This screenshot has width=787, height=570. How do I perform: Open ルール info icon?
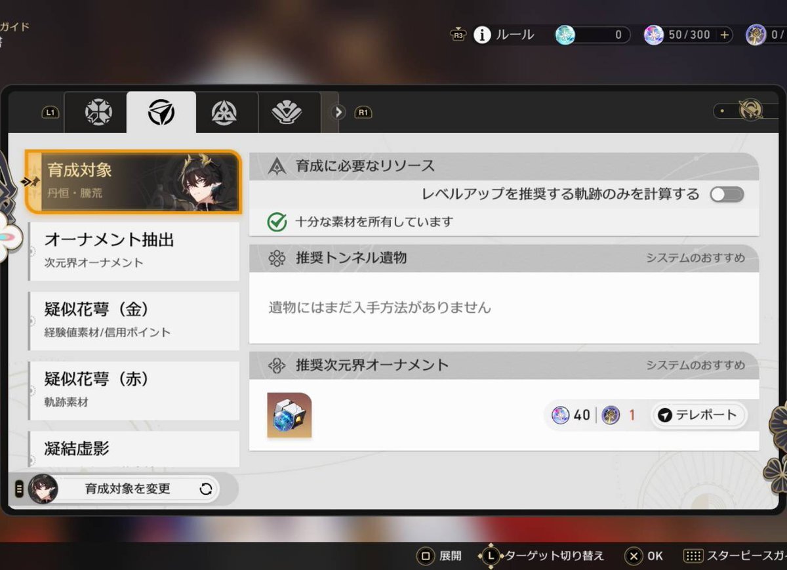[482, 35]
